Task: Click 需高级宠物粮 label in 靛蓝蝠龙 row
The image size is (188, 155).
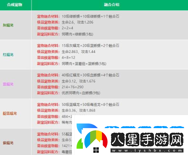Action: coord(48,116)
